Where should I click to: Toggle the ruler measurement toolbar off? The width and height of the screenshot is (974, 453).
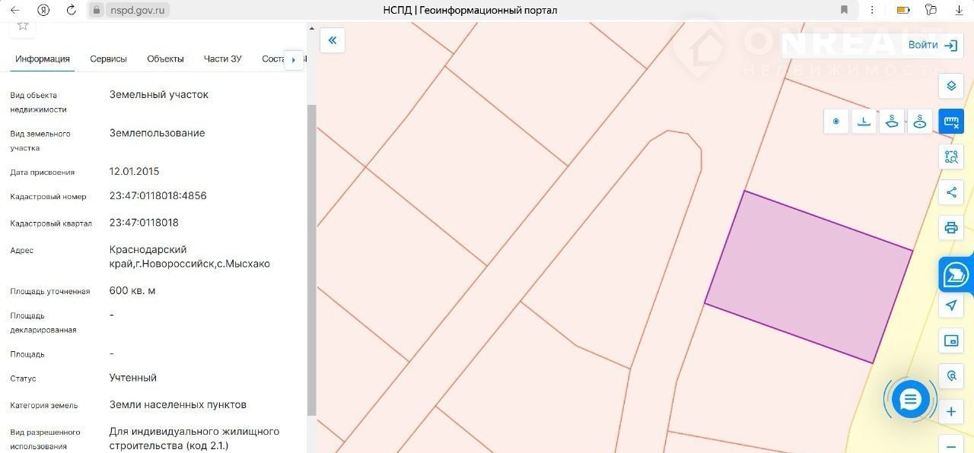point(950,122)
